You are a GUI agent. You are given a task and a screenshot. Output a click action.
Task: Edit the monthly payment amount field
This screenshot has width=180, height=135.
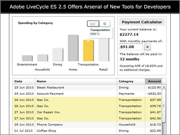(x=131, y=47)
